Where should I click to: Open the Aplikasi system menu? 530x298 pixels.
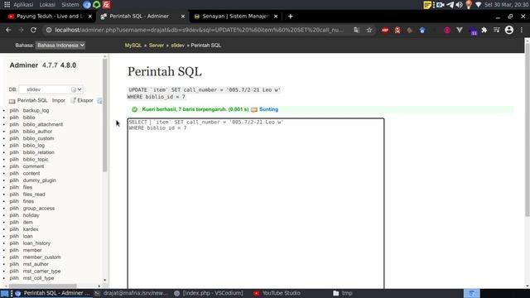click(x=23, y=4)
